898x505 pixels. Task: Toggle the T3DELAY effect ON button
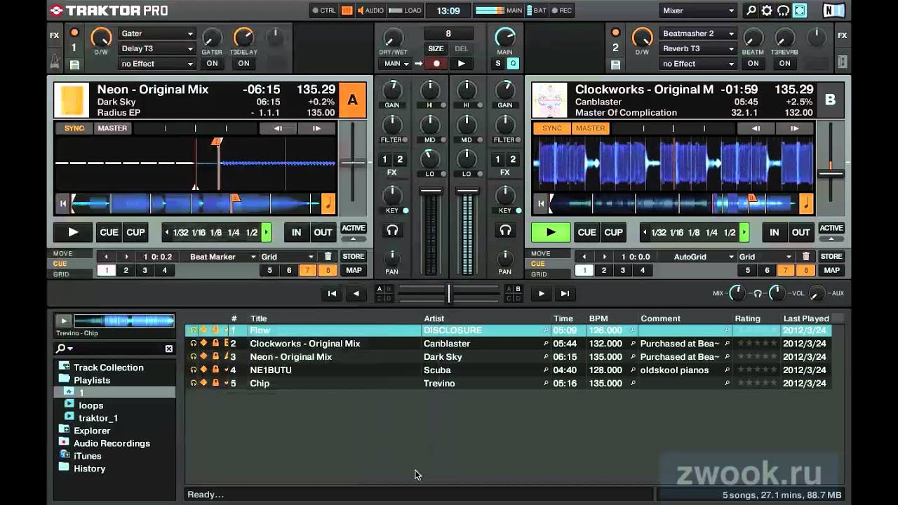click(243, 63)
